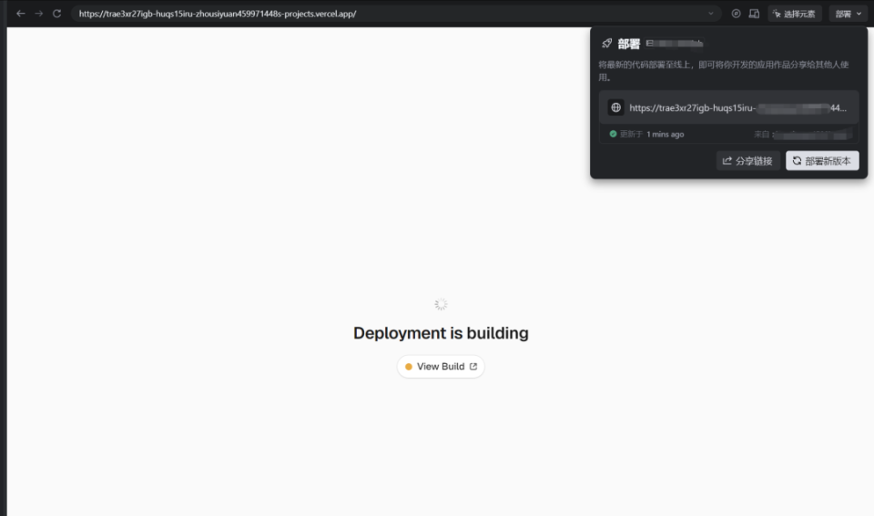Click the orange status dot on View Build
The image size is (874, 516).
click(x=409, y=367)
